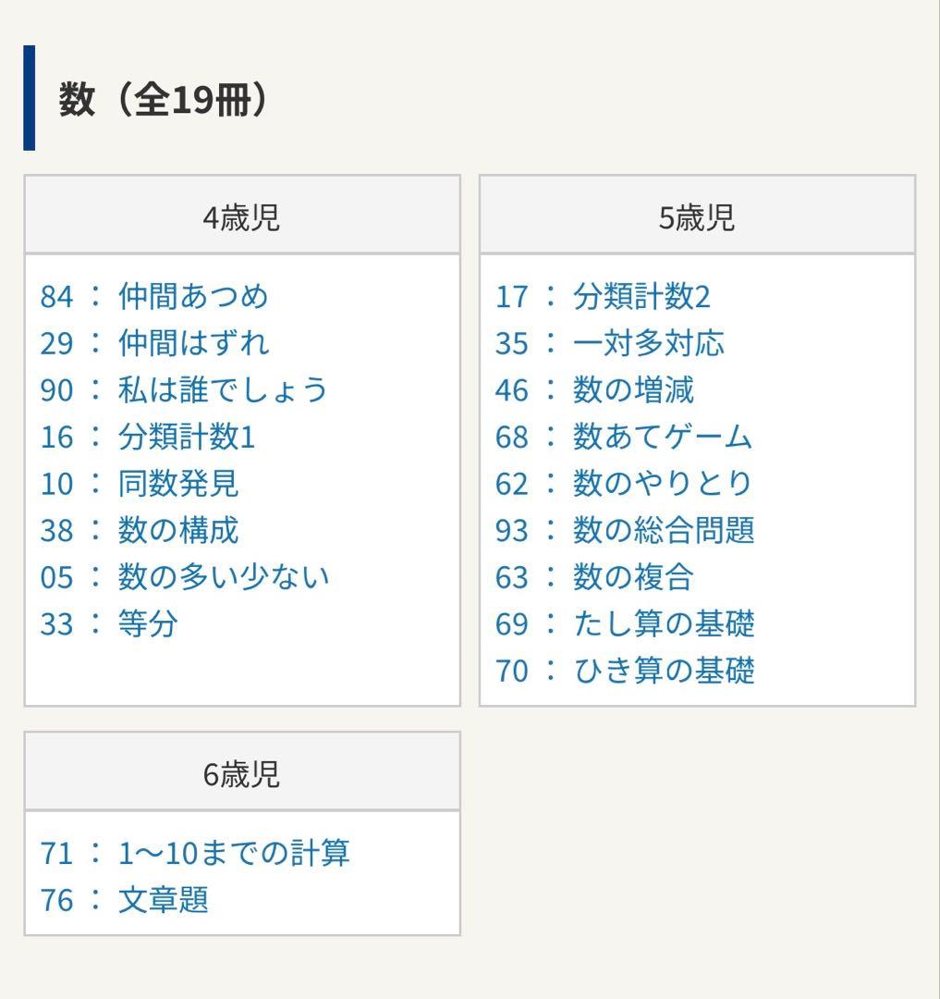
Task: Click the 数のやりとり link
Action: pos(661,483)
